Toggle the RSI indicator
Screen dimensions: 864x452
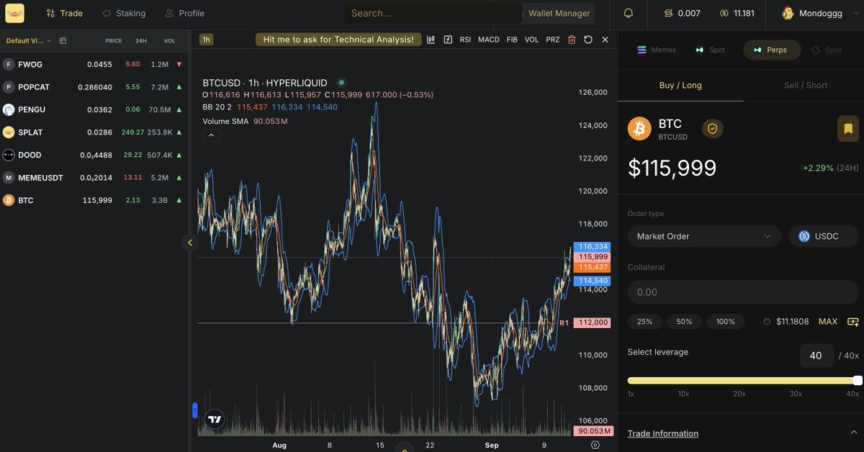(465, 40)
